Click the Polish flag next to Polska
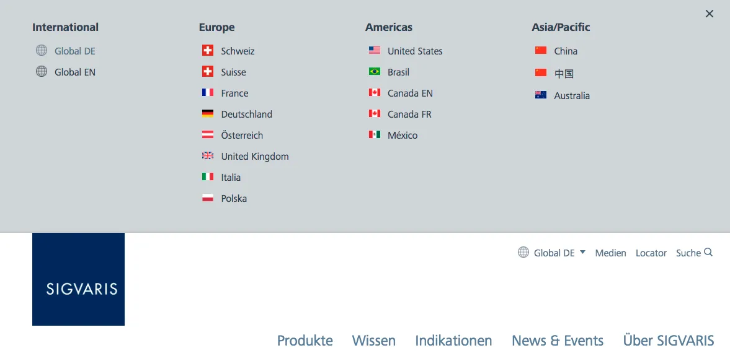Image resolution: width=730 pixels, height=353 pixels. 208,198
